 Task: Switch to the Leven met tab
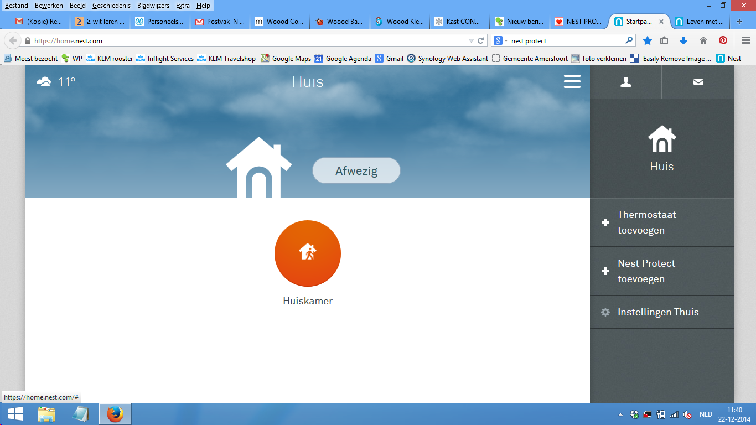(x=700, y=22)
